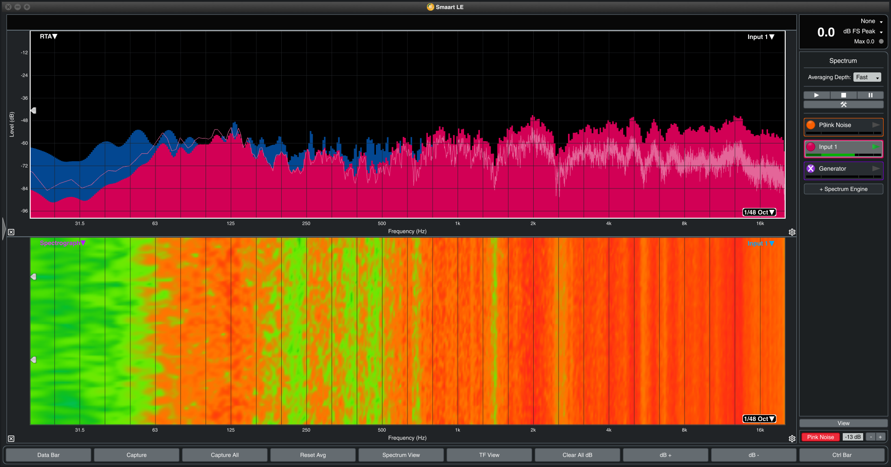
Task: Reset the Max 0.0 clip indicator
Action: click(x=881, y=41)
